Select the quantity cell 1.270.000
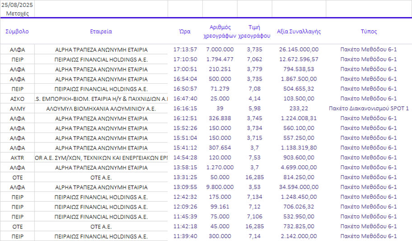 pyautogui.click(x=220, y=168)
